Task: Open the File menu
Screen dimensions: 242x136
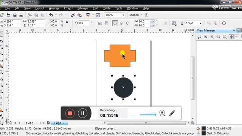Action: [x=8, y=8]
